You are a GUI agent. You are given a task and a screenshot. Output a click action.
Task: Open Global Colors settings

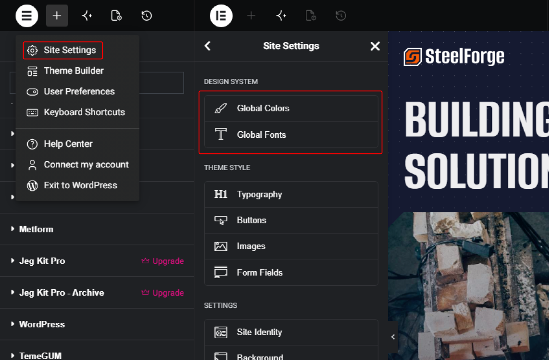pos(291,108)
